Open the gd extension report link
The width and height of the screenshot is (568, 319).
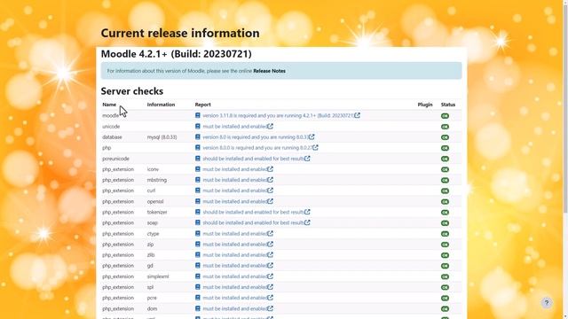234,266
